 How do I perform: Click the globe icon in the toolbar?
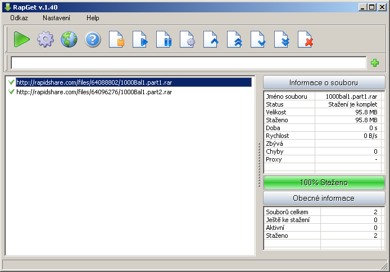[69, 39]
